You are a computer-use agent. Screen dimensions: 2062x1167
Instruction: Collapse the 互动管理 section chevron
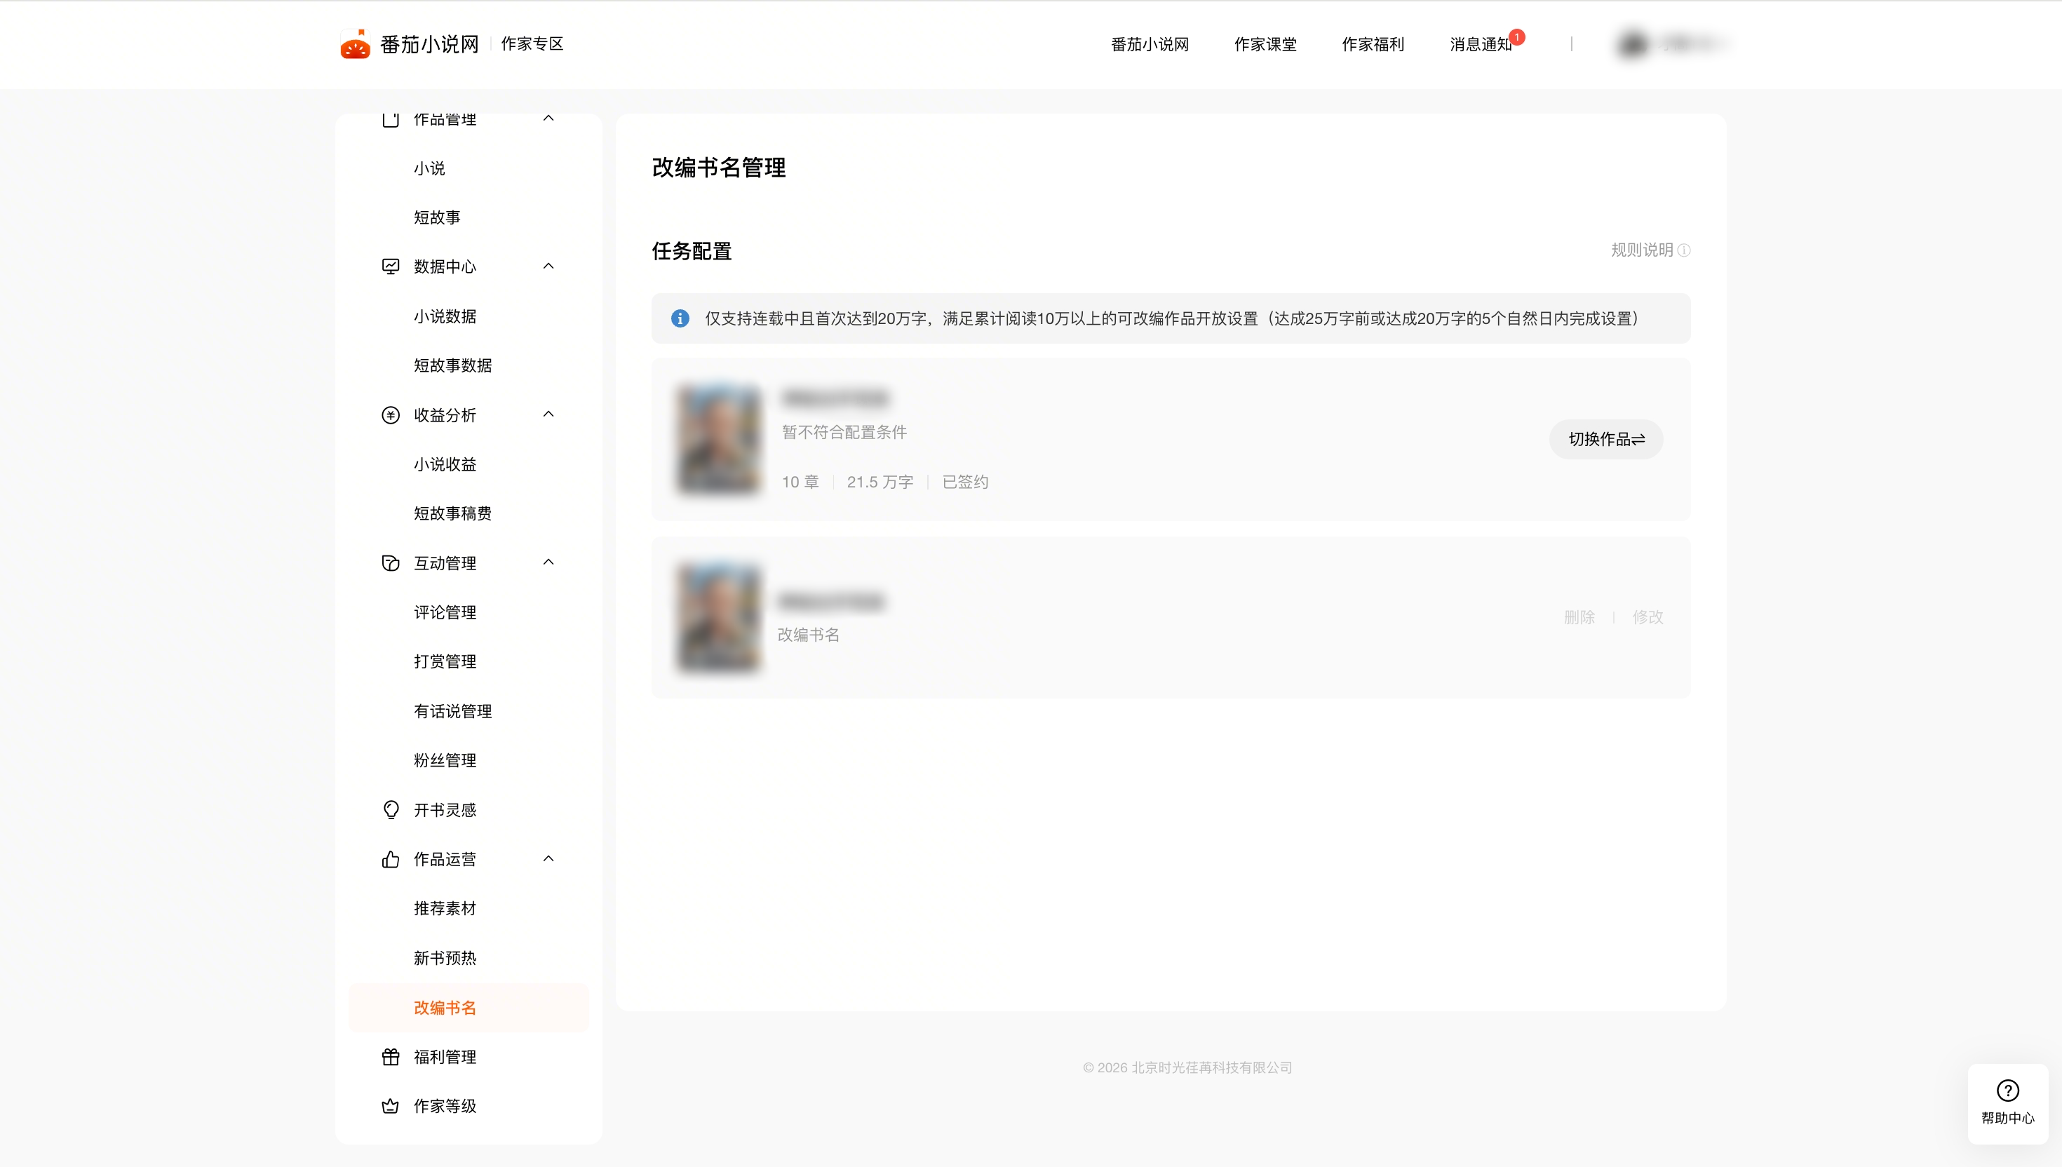tap(548, 562)
